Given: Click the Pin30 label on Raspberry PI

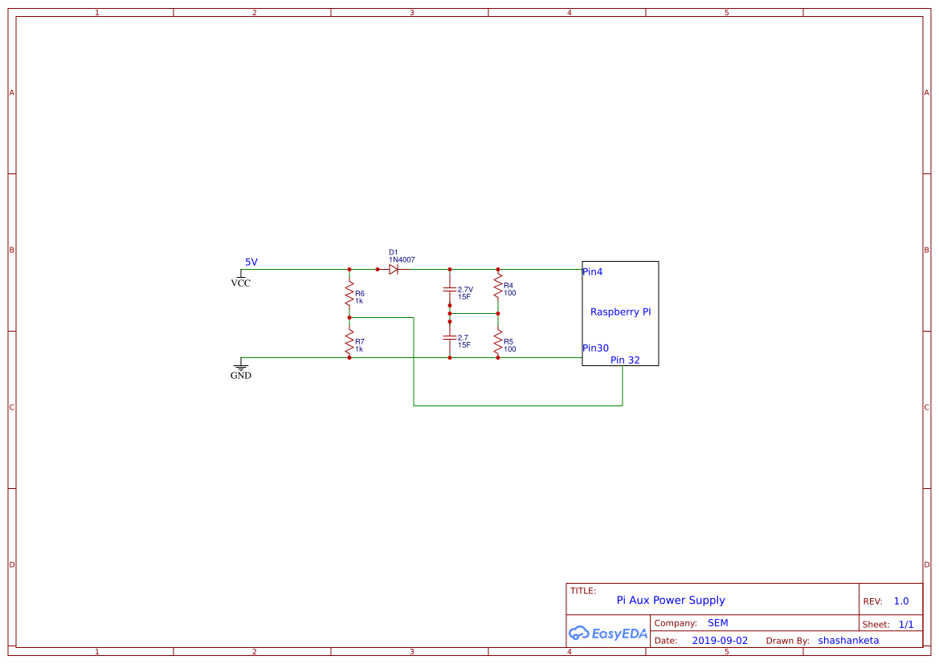Looking at the screenshot, I should point(595,348).
